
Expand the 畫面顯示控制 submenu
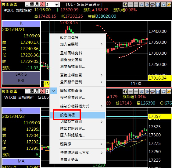tap(78, 82)
